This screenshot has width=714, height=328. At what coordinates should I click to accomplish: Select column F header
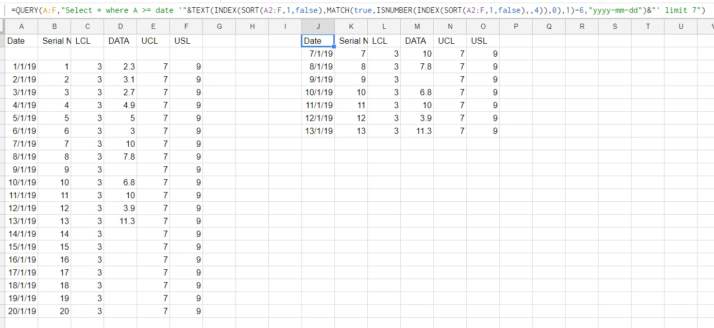click(186, 26)
